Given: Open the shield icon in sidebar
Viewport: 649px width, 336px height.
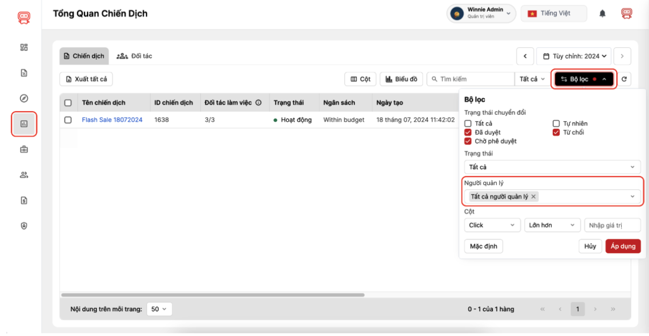Looking at the screenshot, I should click(x=24, y=226).
